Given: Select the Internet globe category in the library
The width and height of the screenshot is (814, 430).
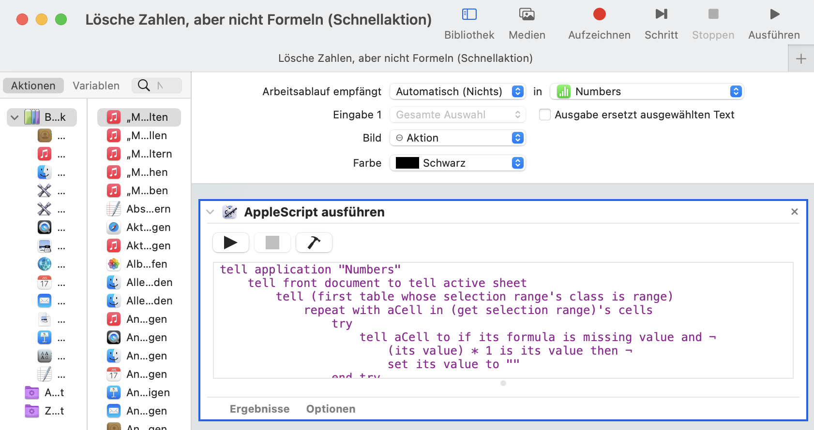Looking at the screenshot, I should (x=45, y=264).
